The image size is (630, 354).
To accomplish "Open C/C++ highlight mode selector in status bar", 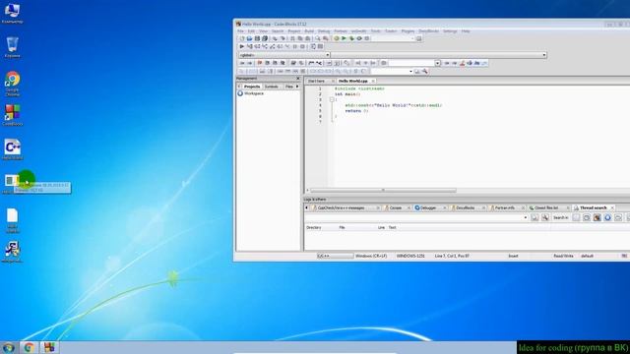I will [335, 256].
